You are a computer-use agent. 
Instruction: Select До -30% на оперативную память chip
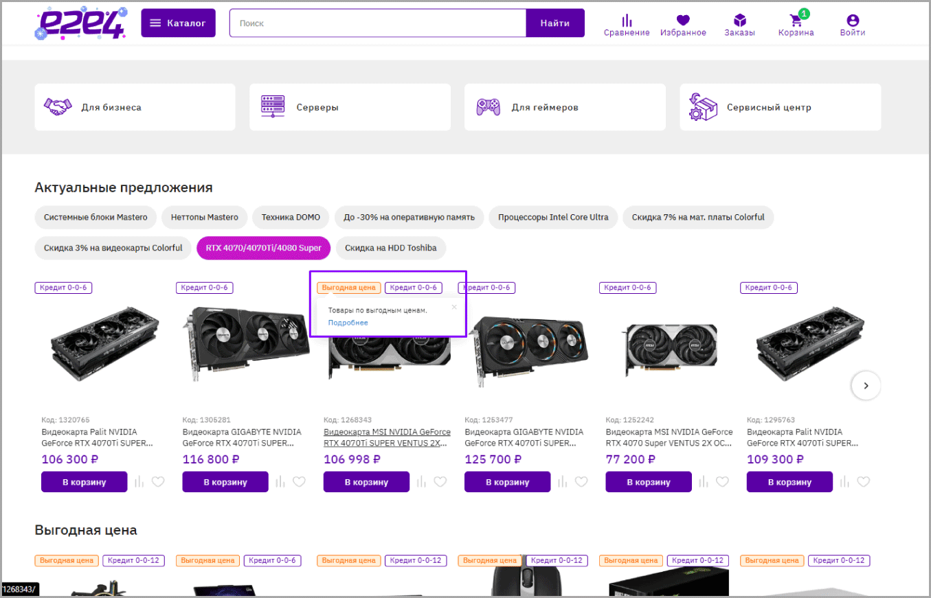[409, 217]
